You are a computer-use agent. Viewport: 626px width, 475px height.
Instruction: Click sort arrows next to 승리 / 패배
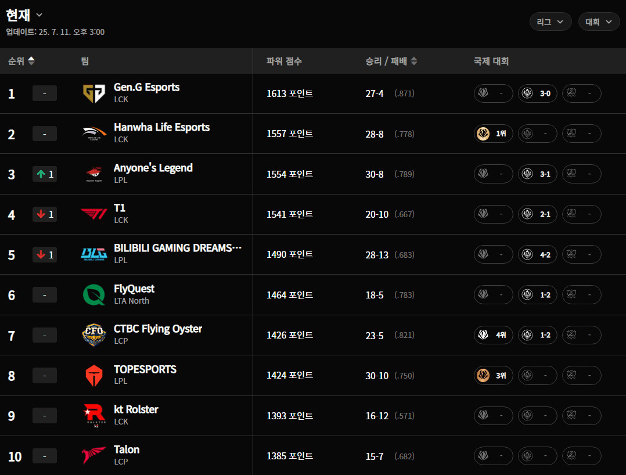pos(413,61)
